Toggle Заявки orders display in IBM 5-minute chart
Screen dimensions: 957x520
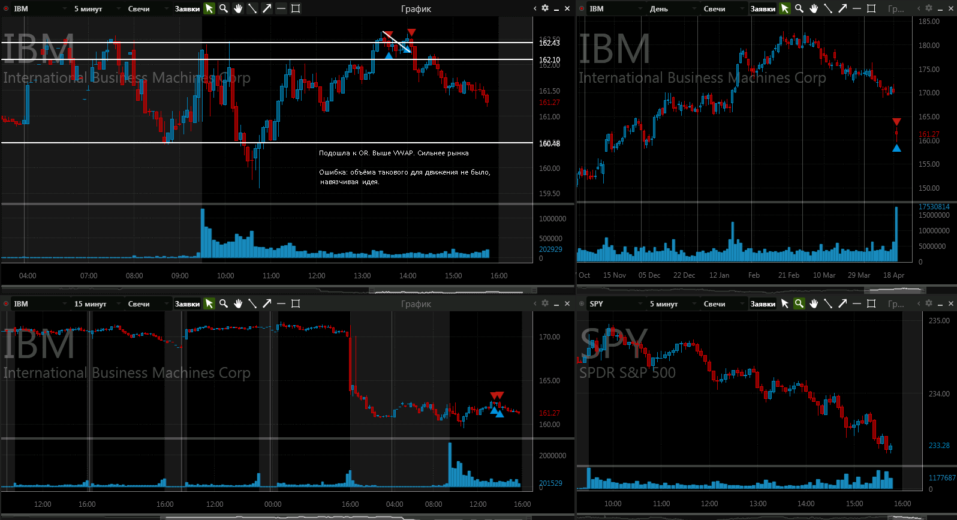tap(187, 9)
